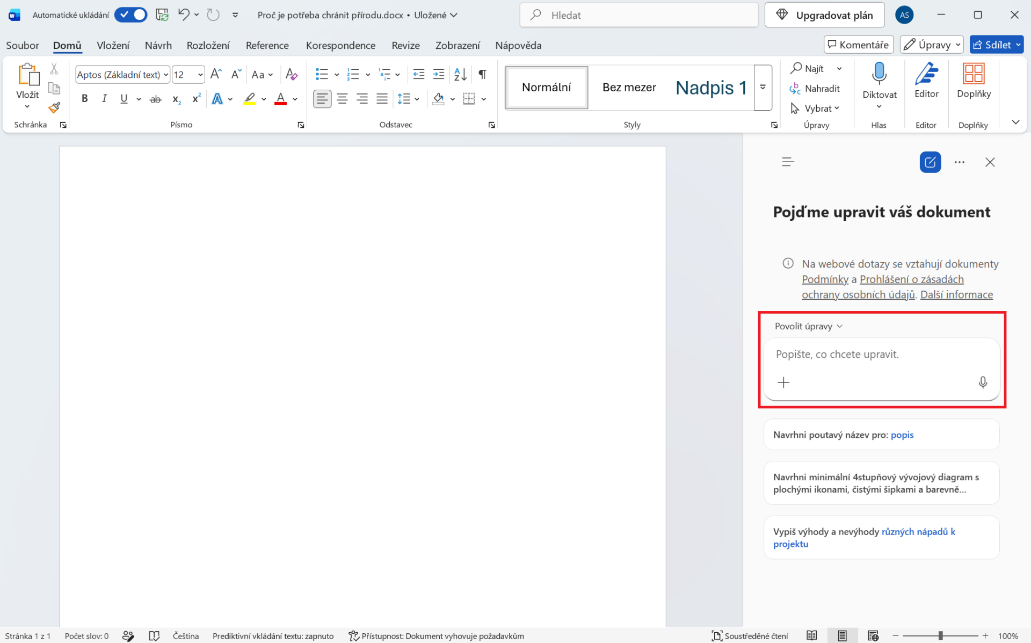Decrease indent icon

point(419,74)
